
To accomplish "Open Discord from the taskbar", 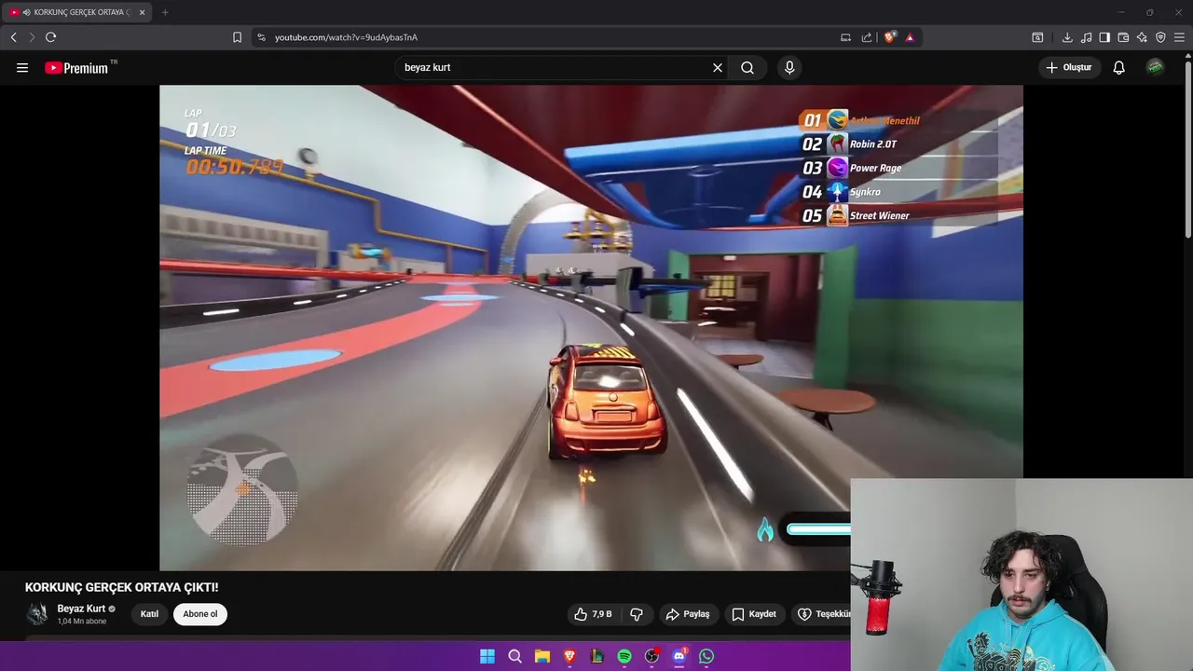I will pyautogui.click(x=679, y=656).
